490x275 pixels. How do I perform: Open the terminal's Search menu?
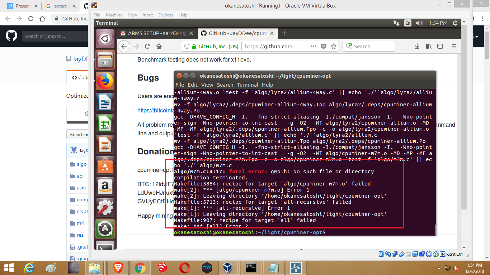pyautogui.click(x=225, y=85)
